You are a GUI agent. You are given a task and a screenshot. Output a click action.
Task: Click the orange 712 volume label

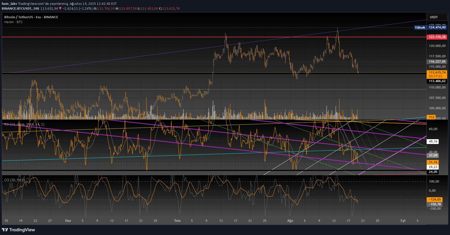(431, 117)
